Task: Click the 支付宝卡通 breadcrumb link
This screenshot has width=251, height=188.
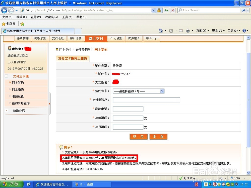Action: [x=83, y=50]
